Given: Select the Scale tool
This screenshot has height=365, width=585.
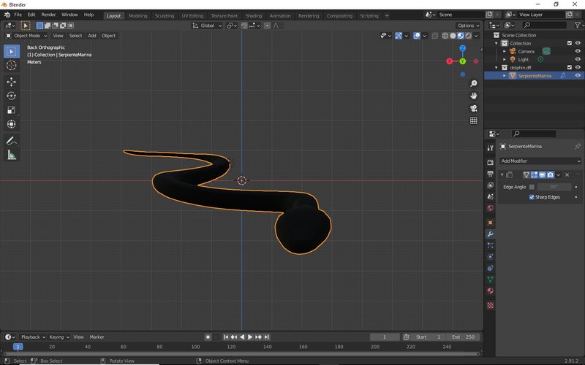Looking at the screenshot, I should click(12, 110).
